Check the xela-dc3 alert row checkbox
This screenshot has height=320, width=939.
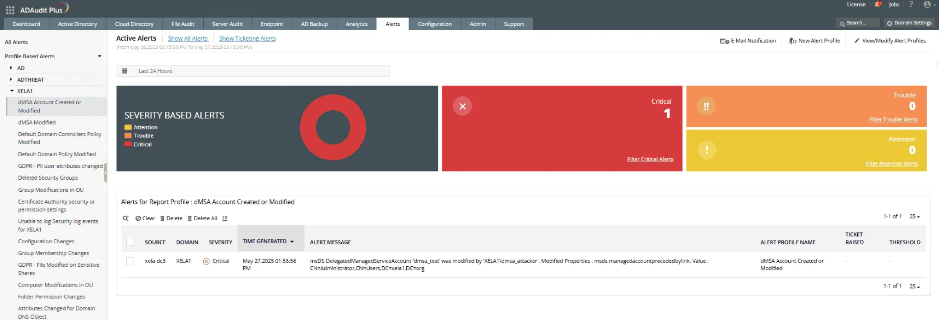tap(130, 261)
